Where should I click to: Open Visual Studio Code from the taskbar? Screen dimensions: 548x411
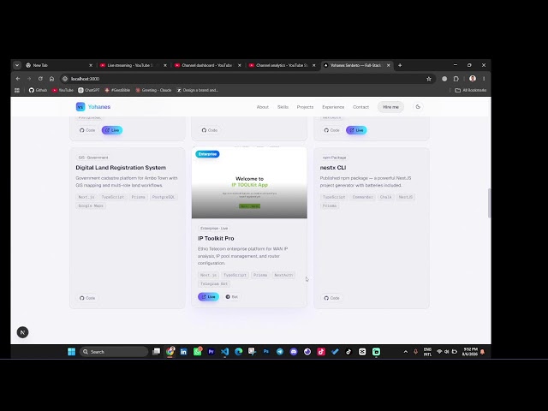tap(224, 352)
